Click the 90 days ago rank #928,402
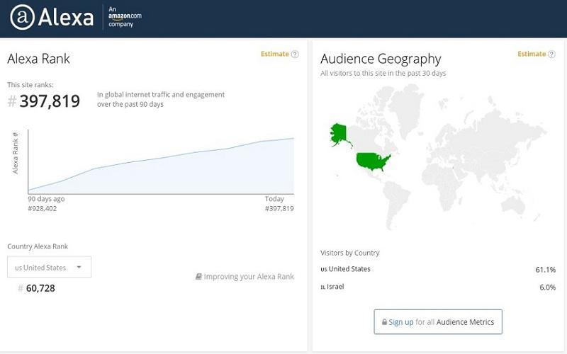The height and width of the screenshot is (354, 567). (43, 208)
